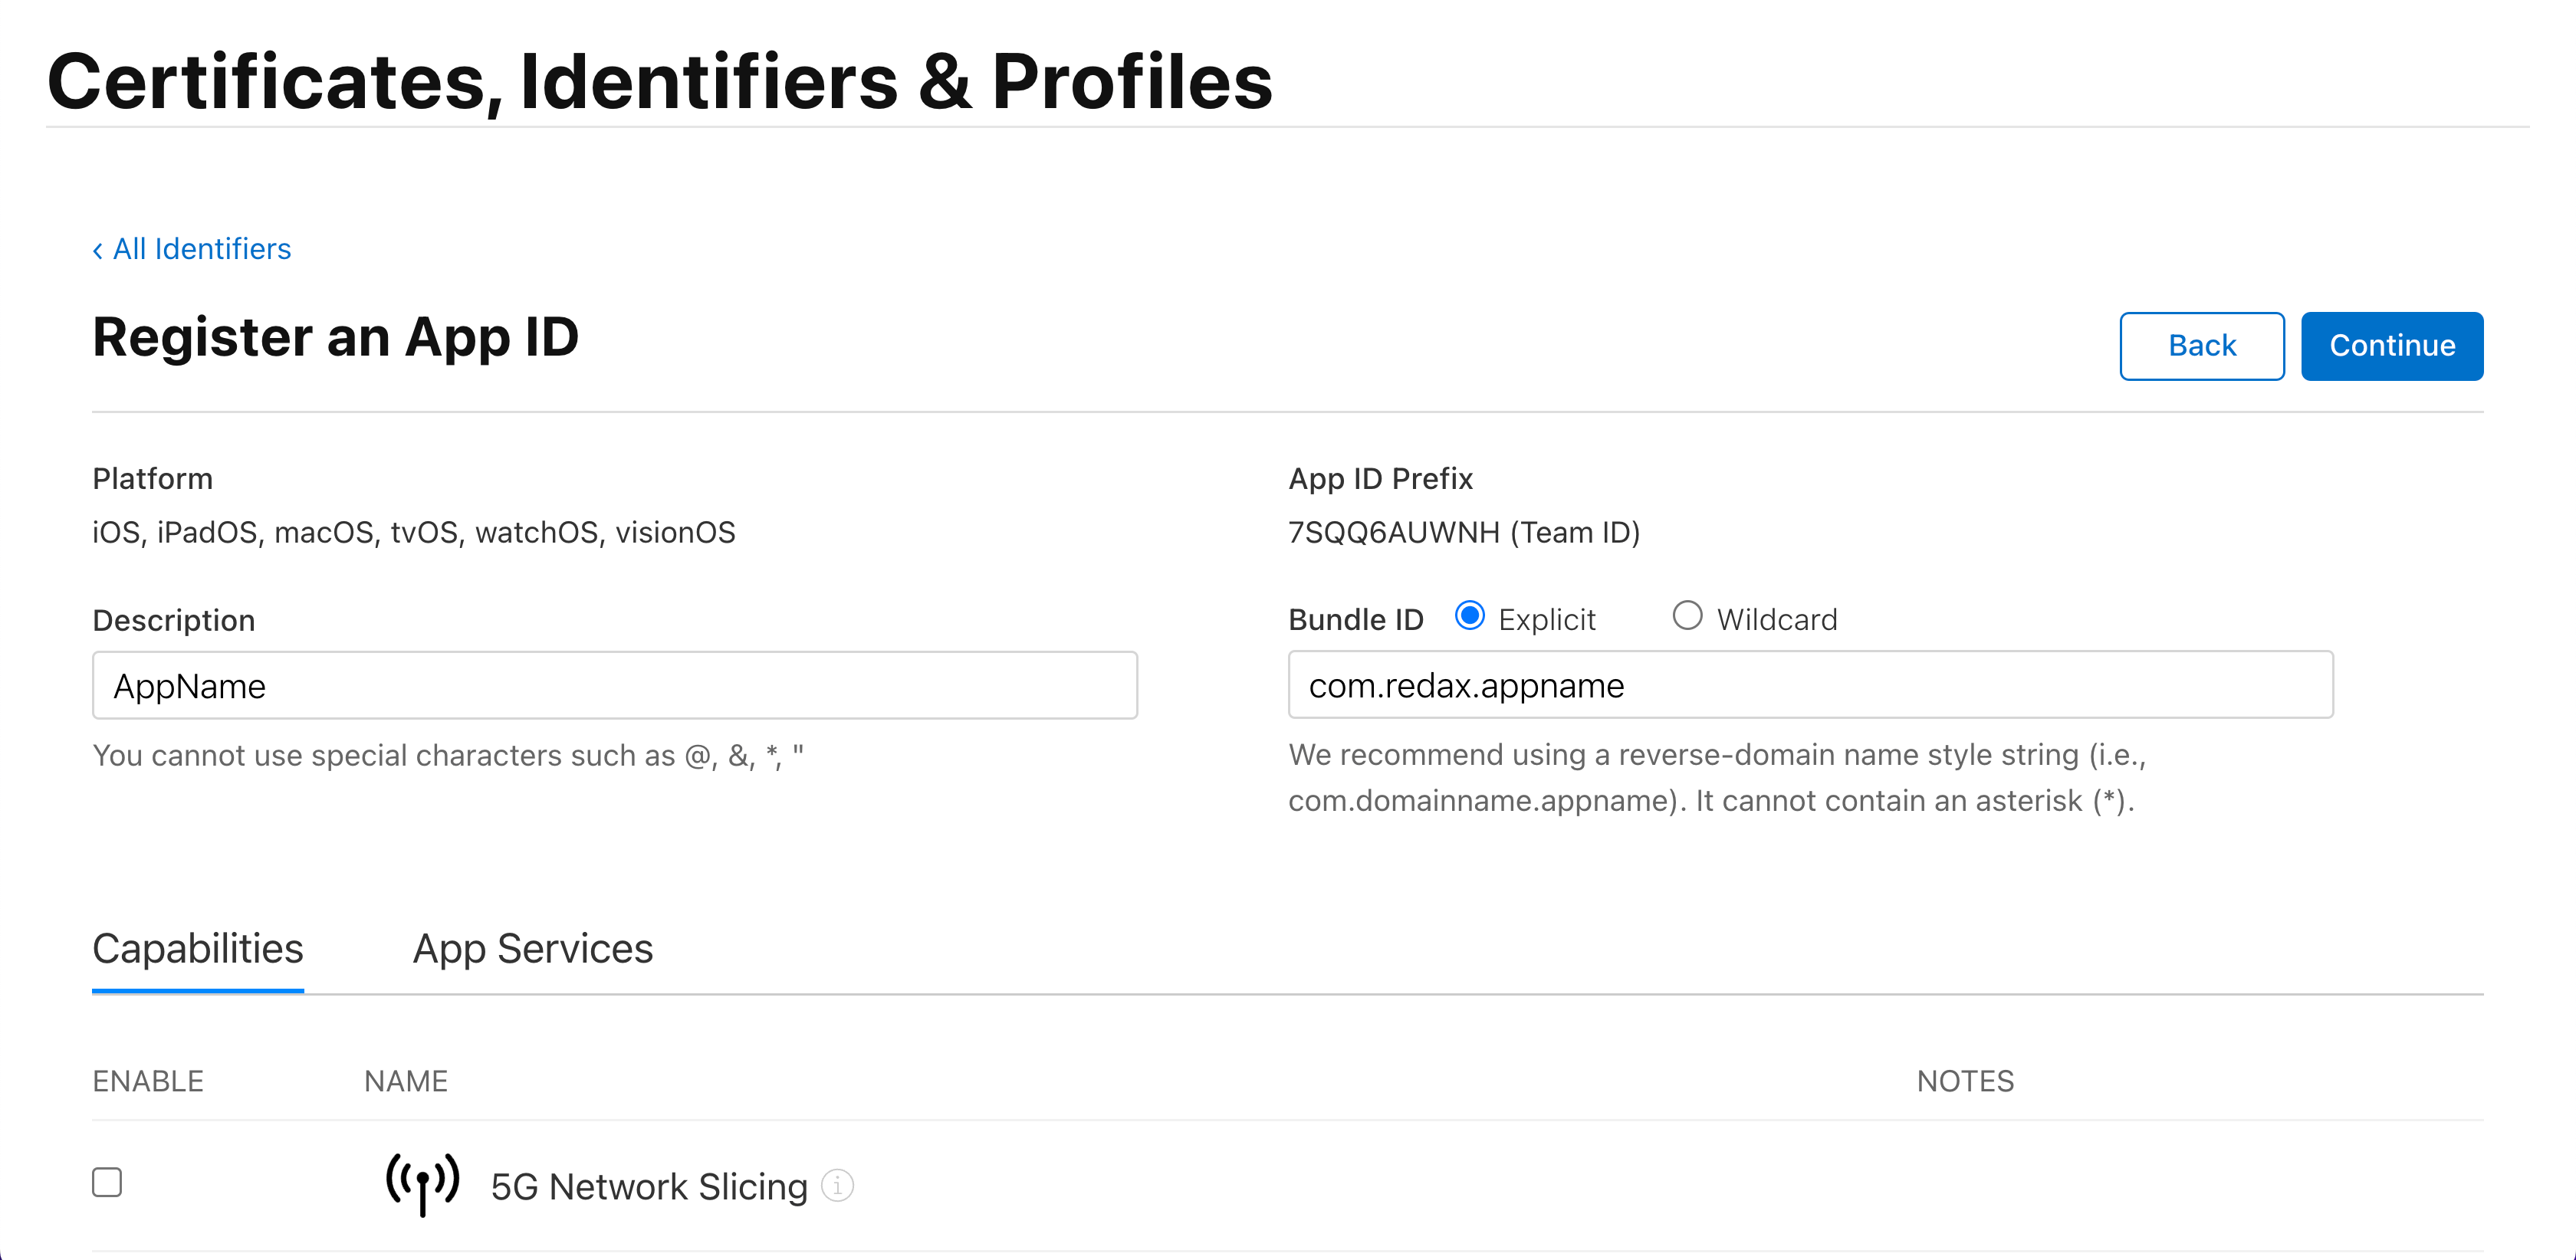
Task: Click the 5G Network Slicing capability name
Action: pos(649,1186)
